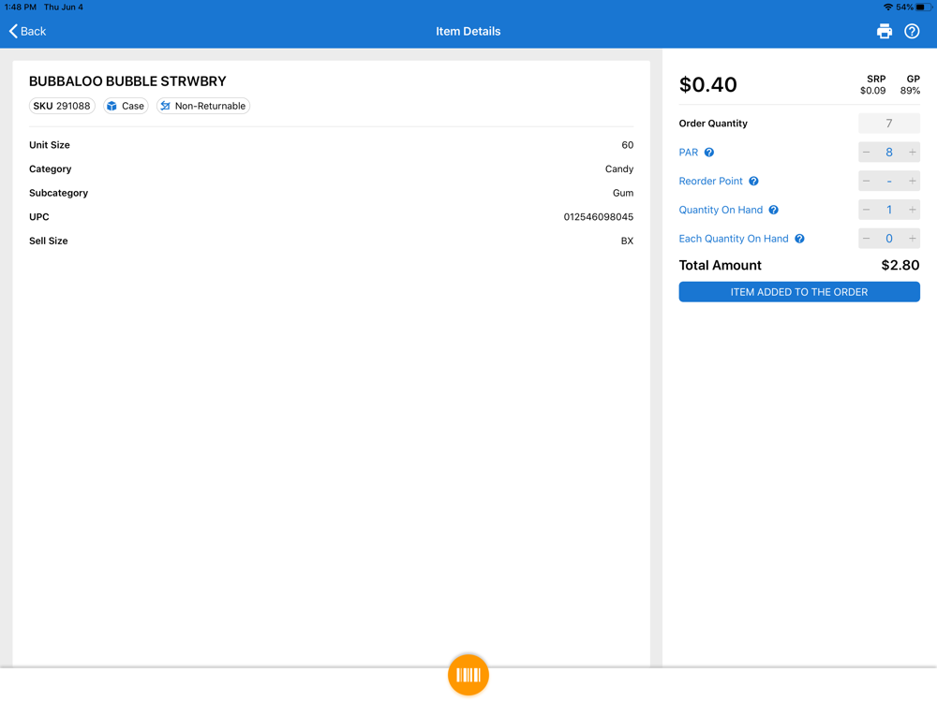Tap the Non-Returnable tag

point(203,106)
